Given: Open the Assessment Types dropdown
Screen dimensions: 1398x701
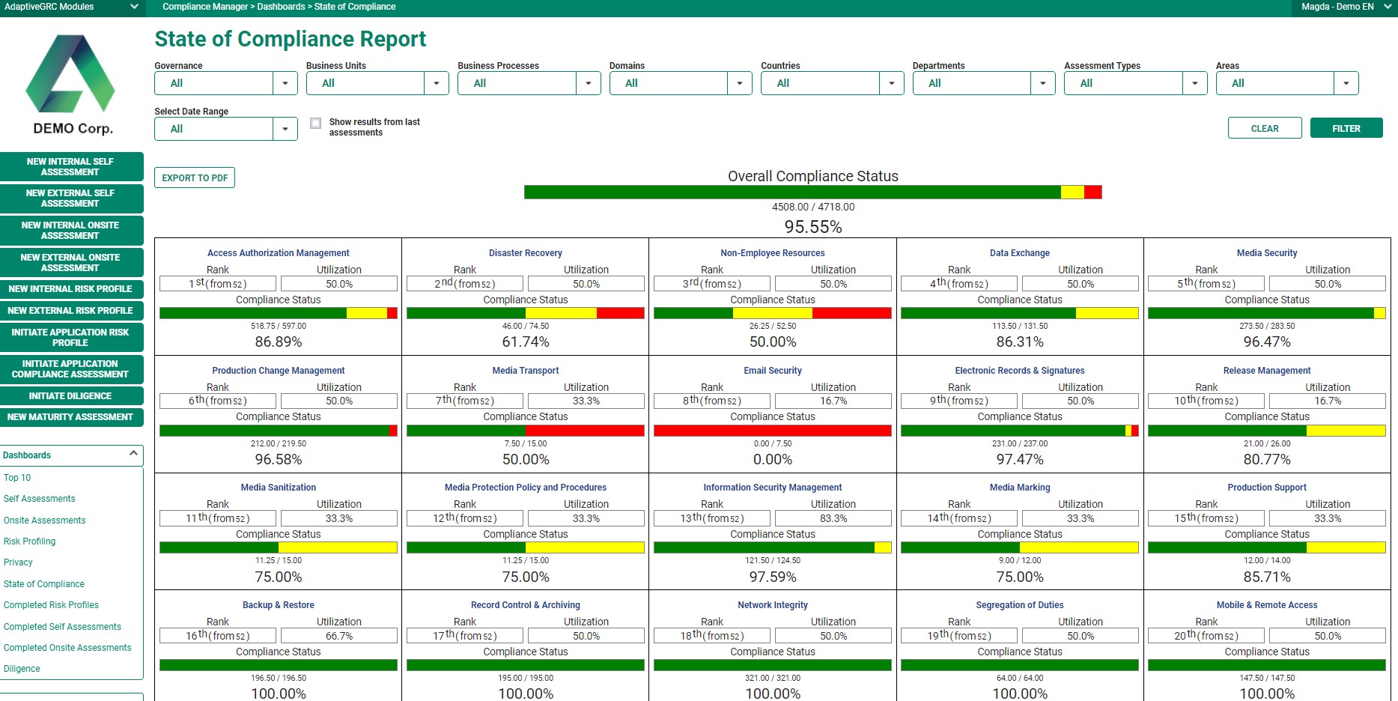Looking at the screenshot, I should [x=1194, y=83].
